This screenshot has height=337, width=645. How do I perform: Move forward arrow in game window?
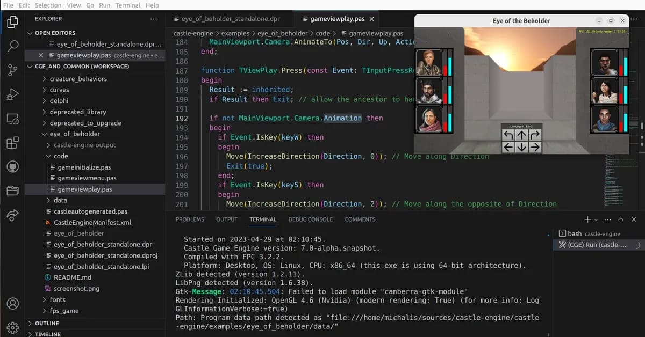click(521, 135)
